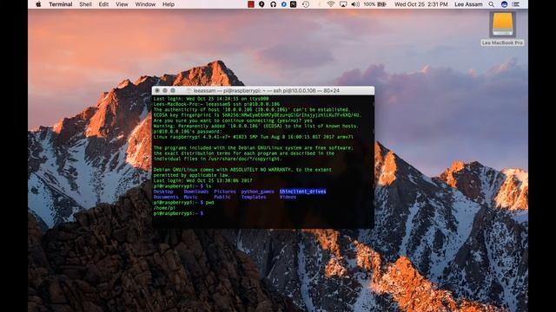Minimize the Terminal window

click(x=165, y=90)
